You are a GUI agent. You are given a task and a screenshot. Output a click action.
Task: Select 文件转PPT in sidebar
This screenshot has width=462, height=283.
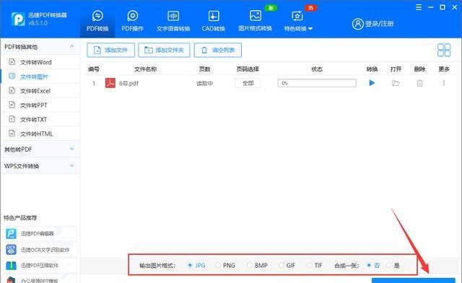click(x=40, y=105)
